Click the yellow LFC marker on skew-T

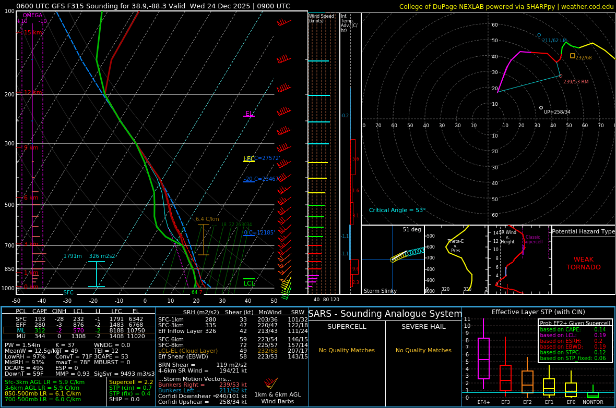coord(248,159)
